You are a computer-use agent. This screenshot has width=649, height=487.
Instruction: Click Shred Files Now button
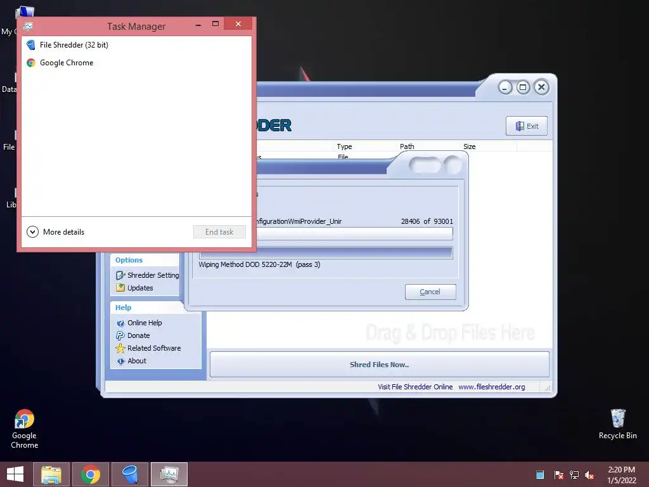[380, 365]
